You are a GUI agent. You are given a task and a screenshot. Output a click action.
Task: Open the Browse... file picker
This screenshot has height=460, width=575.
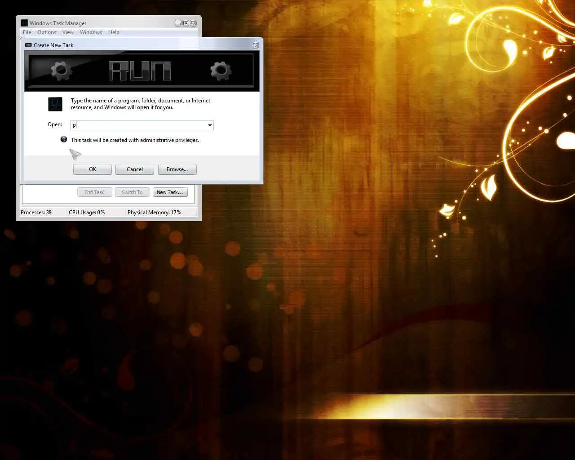click(177, 169)
